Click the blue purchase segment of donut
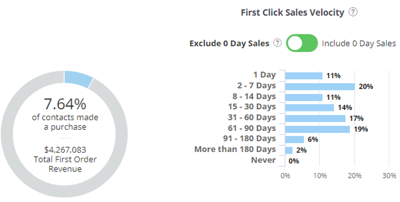The width and height of the screenshot is (400, 202). [x=78, y=78]
